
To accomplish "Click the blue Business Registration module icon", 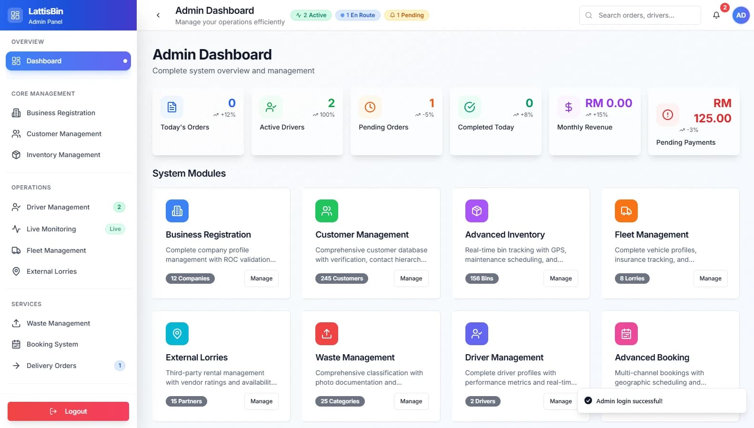I will coord(177,211).
